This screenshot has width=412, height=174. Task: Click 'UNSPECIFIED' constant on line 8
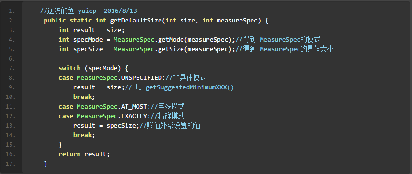[141, 78]
